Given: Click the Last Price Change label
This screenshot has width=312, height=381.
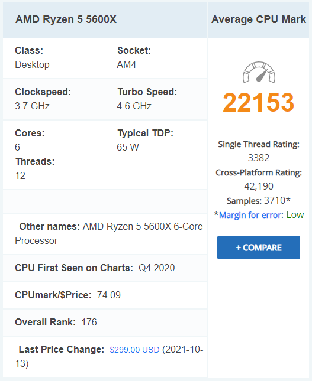Looking at the screenshot, I should [62, 350].
